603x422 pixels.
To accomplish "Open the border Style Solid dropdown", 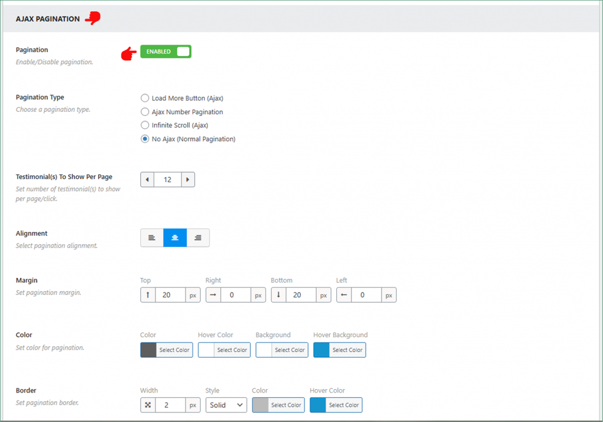I will click(x=226, y=405).
